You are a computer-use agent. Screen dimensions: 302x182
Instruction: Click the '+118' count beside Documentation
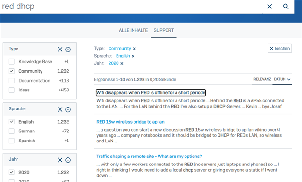(64, 81)
